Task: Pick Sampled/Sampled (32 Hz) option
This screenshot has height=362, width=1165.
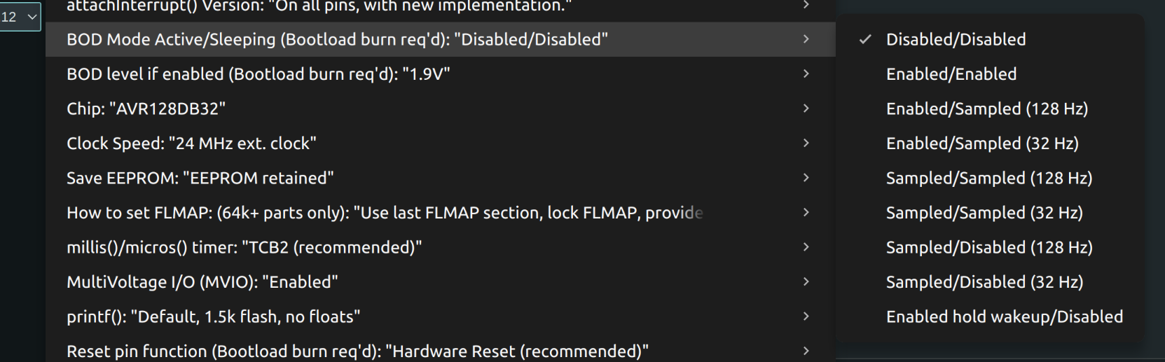Action: pyautogui.click(x=984, y=213)
